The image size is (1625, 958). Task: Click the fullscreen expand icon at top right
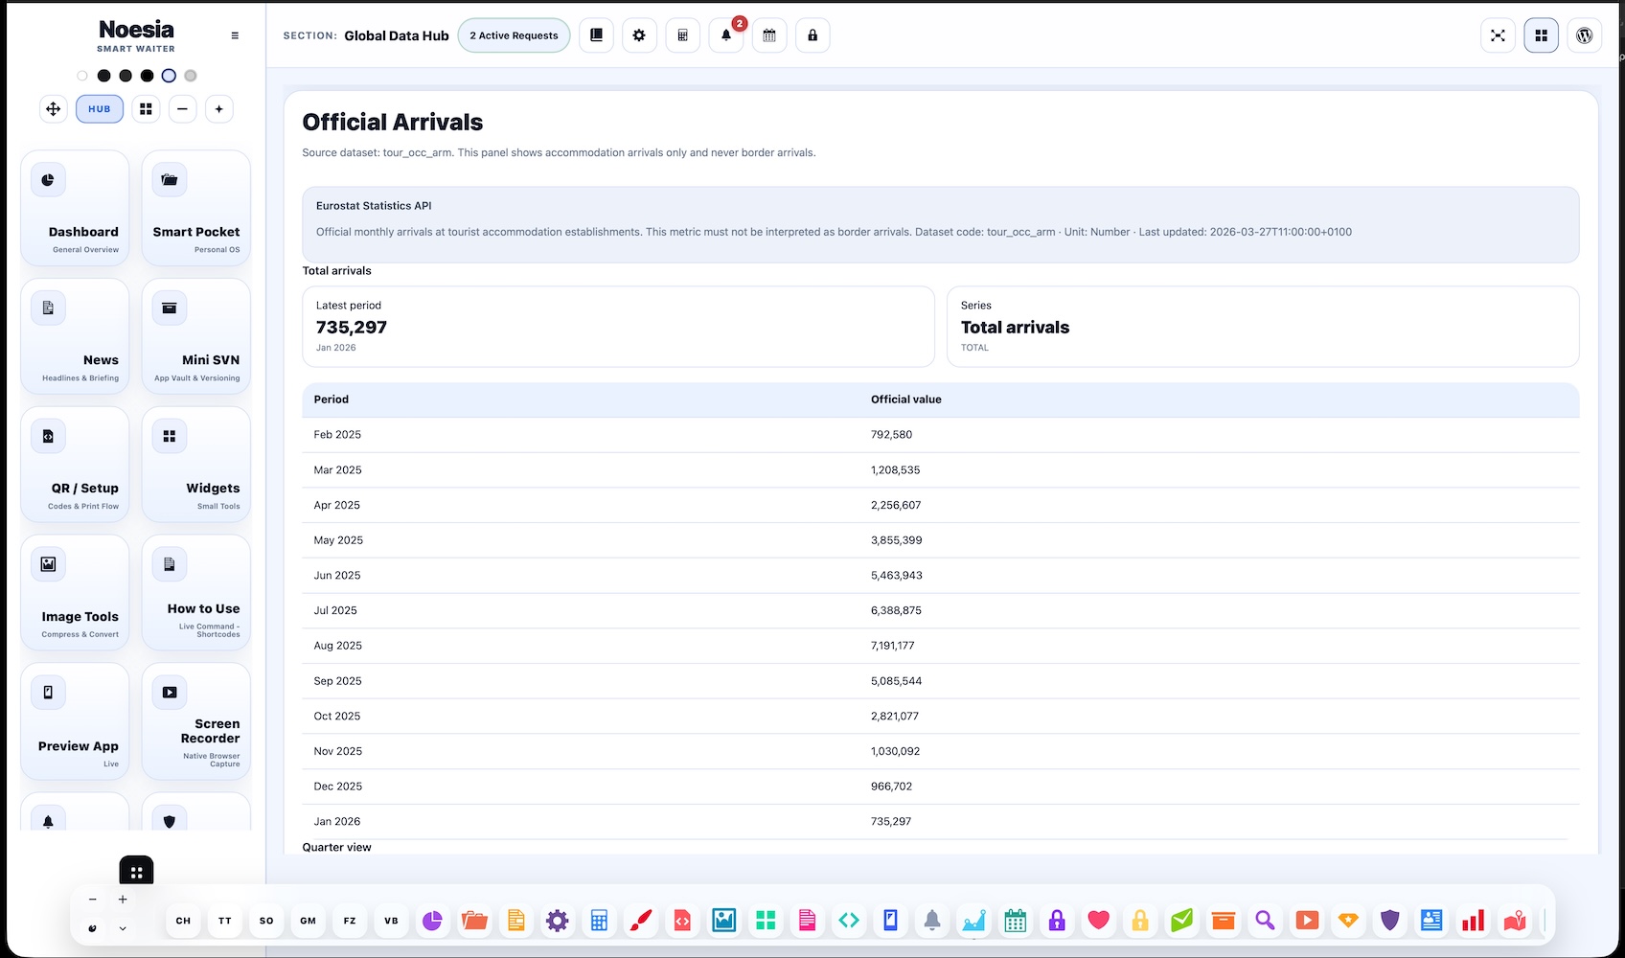pyautogui.click(x=1498, y=35)
